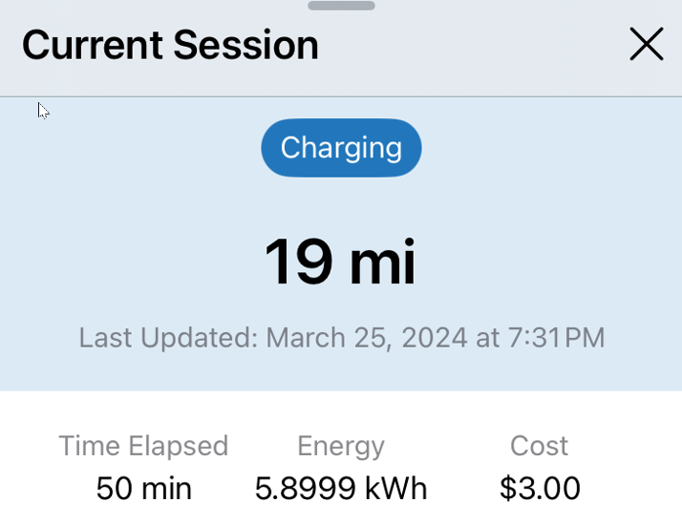This screenshot has width=682, height=524.
Task: Click the 5.8999 kWh energy value
Action: pyautogui.click(x=341, y=489)
